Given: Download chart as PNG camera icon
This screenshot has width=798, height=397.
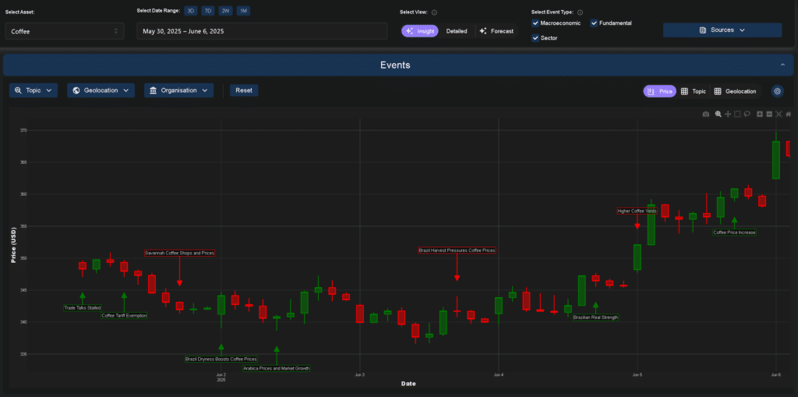Looking at the screenshot, I should click(x=706, y=114).
